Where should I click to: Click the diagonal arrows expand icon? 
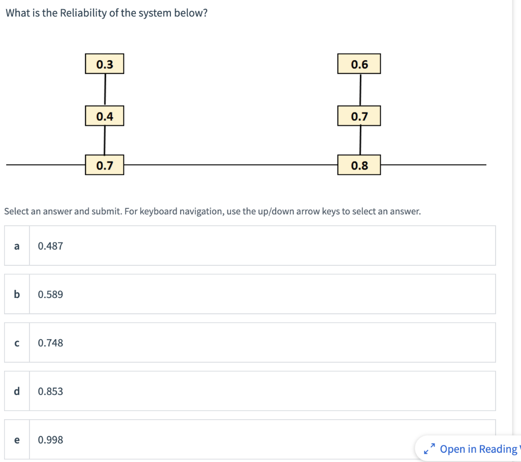point(429,449)
